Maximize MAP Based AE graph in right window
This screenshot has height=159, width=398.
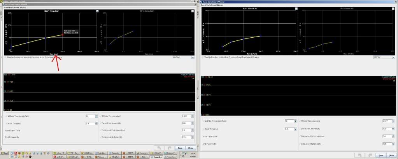coord(296,9)
